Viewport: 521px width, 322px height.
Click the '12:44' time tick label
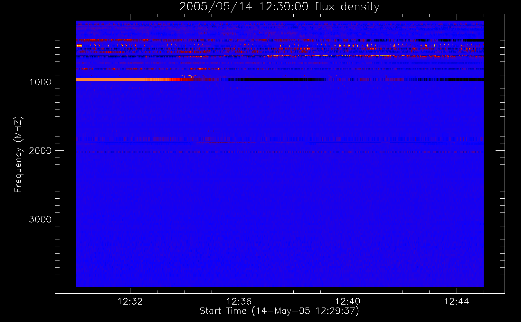tap(456, 302)
